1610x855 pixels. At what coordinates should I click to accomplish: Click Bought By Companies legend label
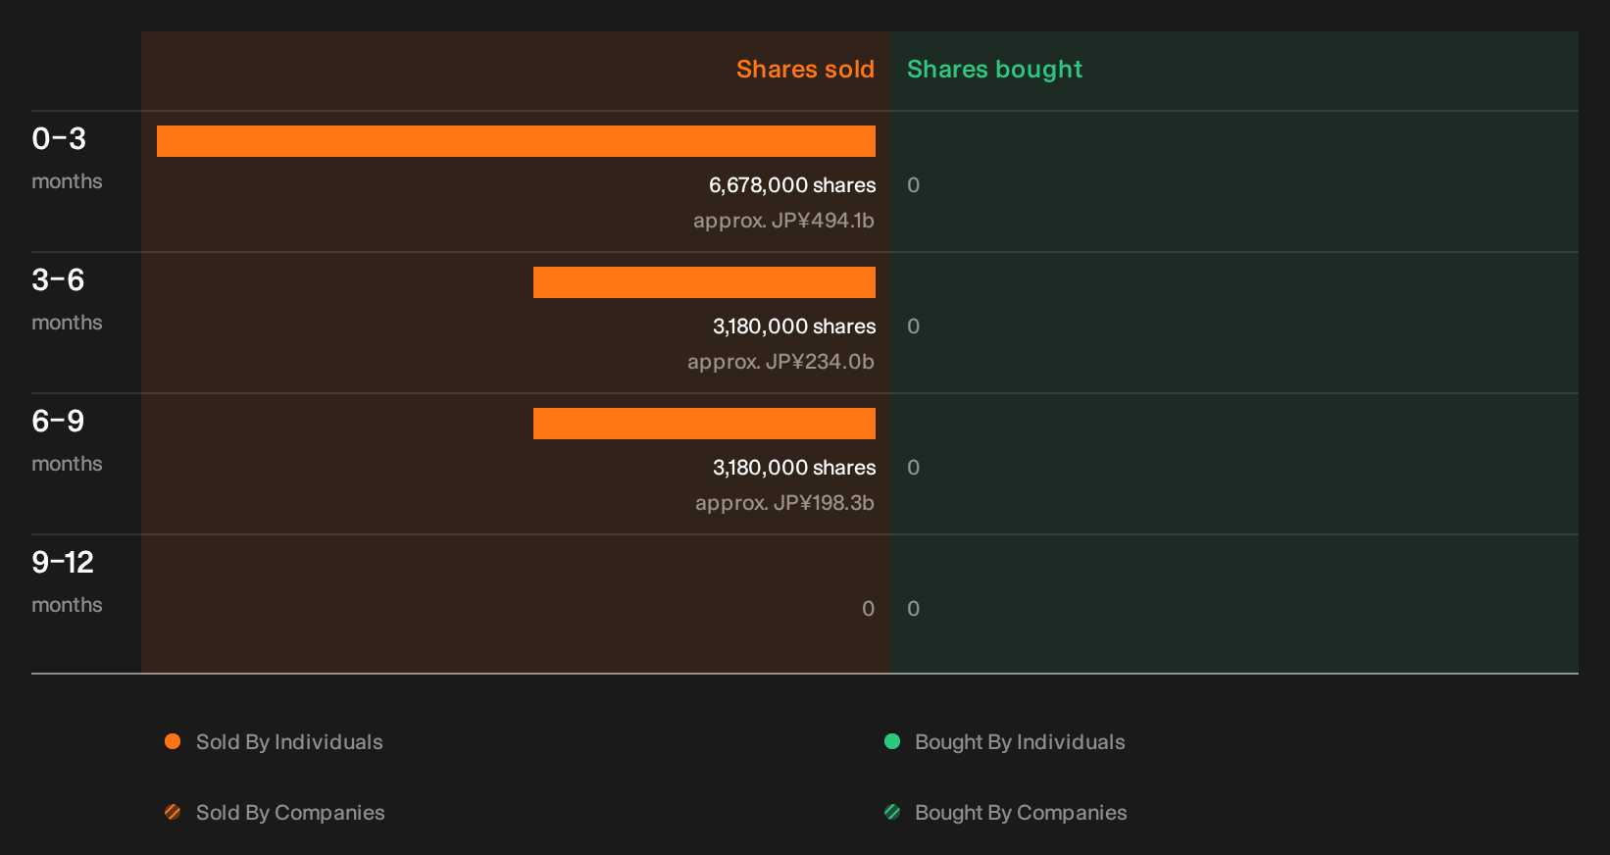point(1021,813)
